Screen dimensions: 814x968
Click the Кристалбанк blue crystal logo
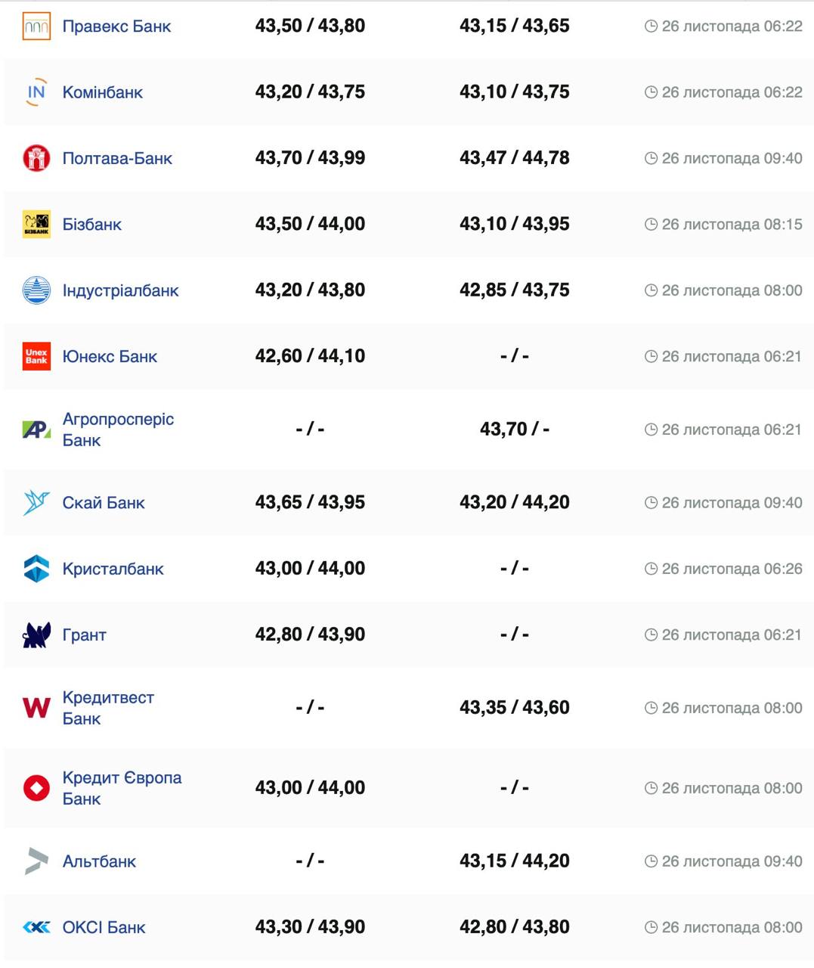[36, 569]
